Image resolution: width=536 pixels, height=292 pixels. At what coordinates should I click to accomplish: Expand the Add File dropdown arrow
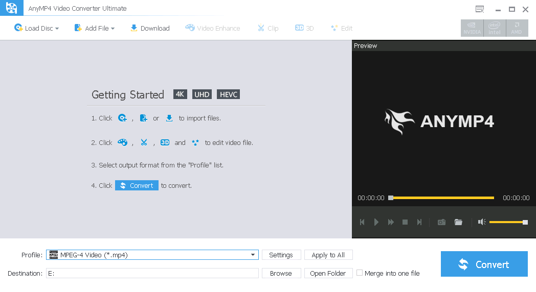pos(113,28)
